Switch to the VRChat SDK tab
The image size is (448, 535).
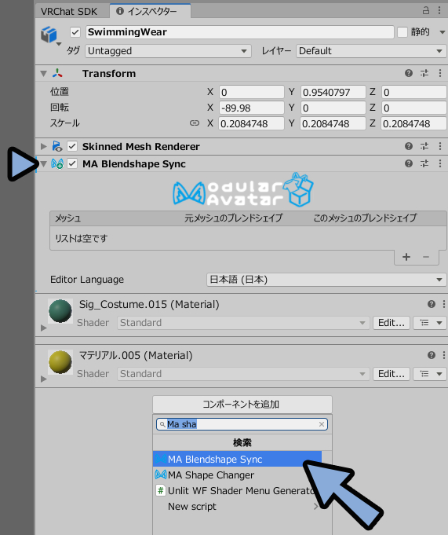point(69,12)
